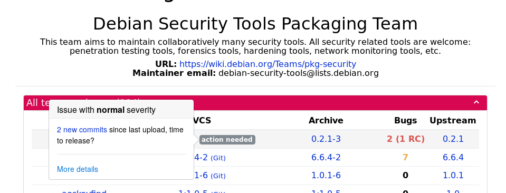Screen dimensions: 506x193
Task: Open More details in the popover
Action: coord(78,169)
